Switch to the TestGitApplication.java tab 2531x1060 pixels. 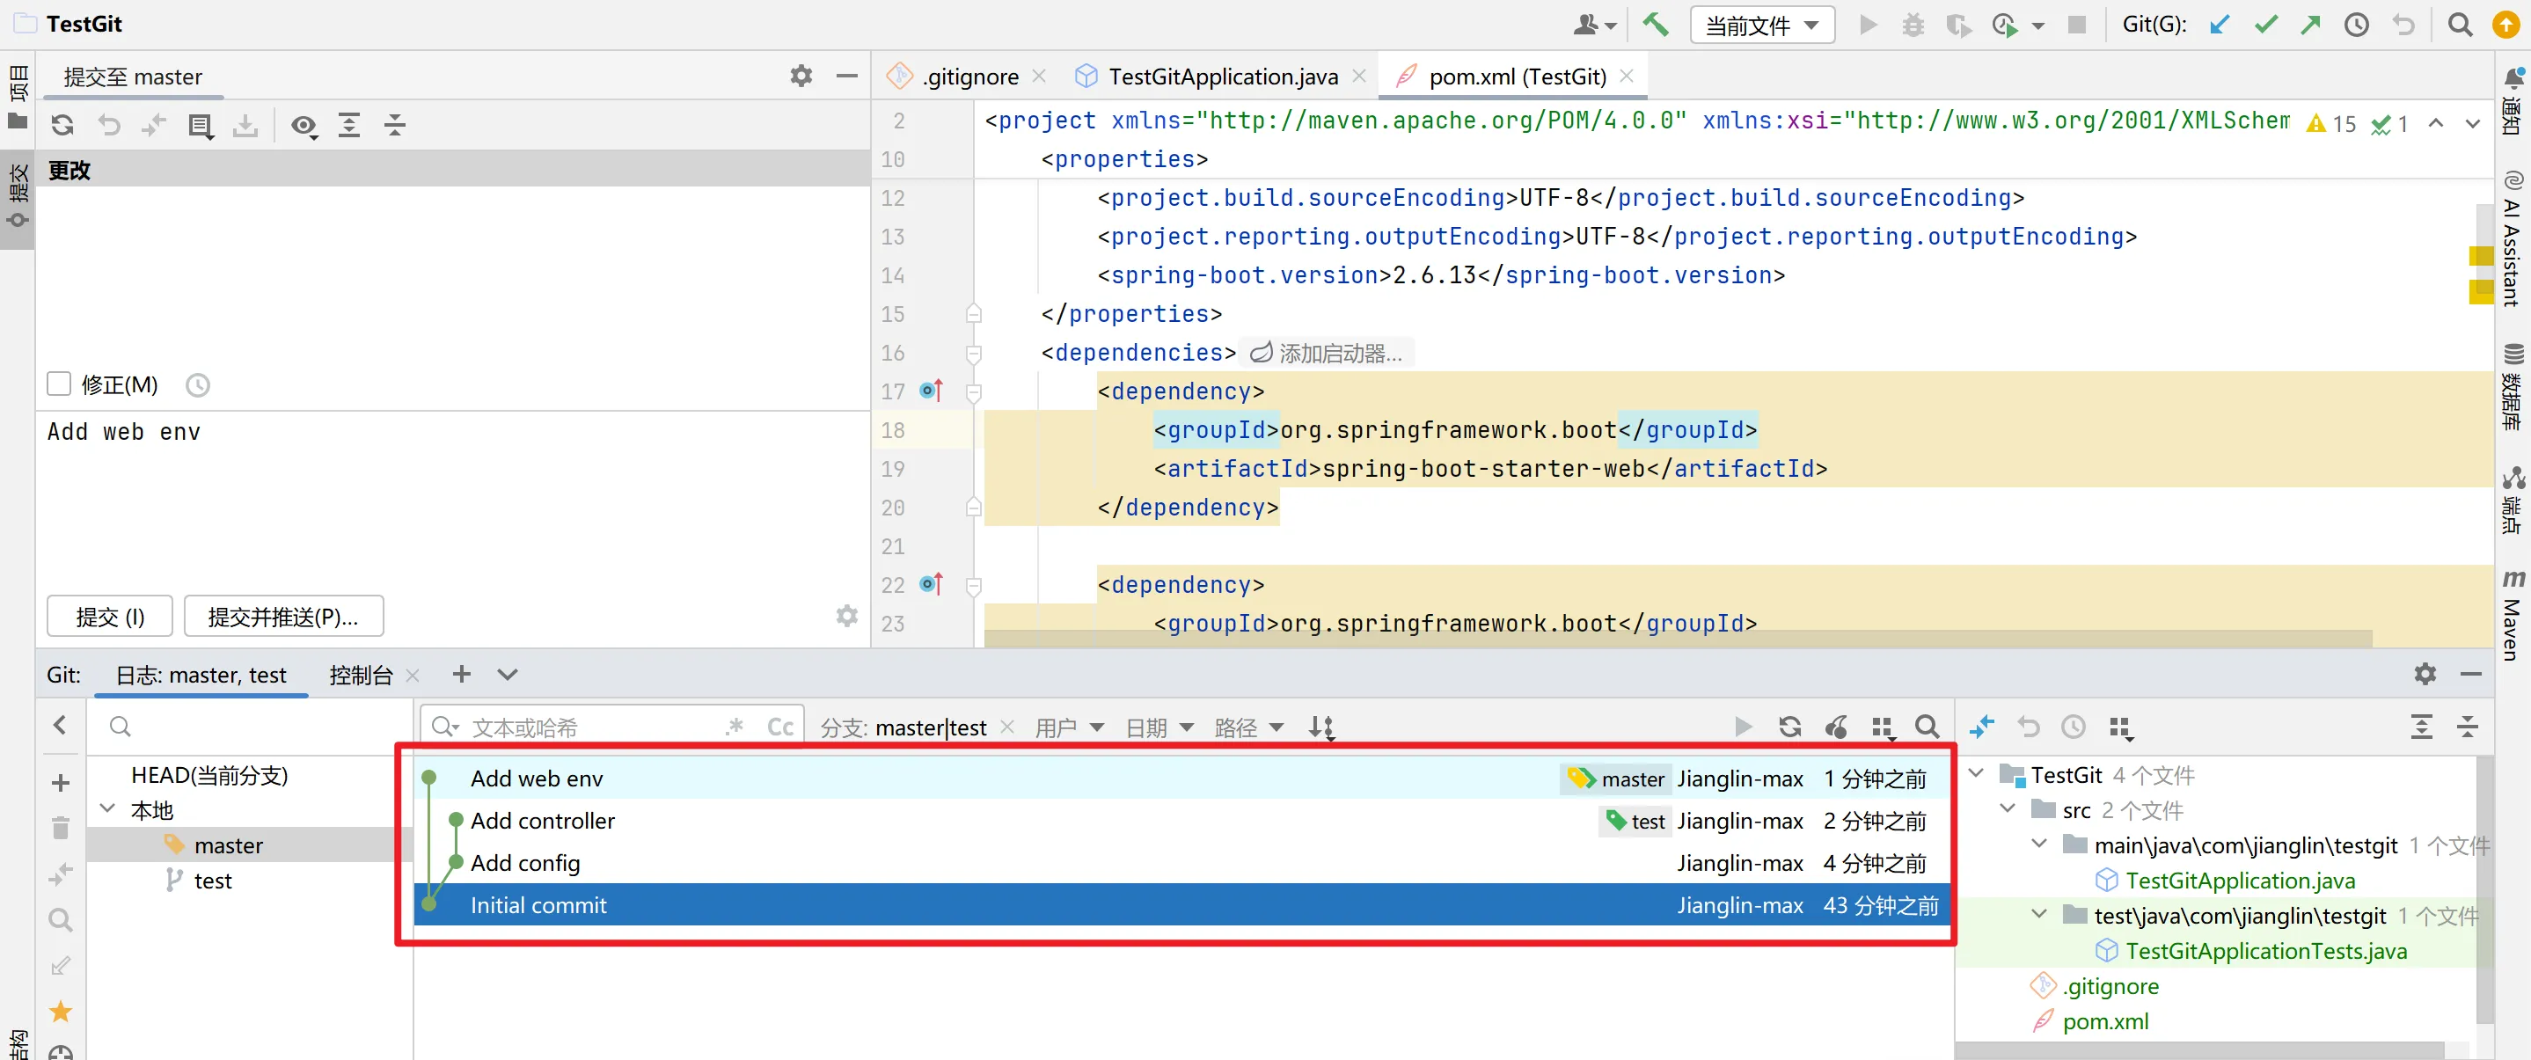pyautogui.click(x=1222, y=77)
